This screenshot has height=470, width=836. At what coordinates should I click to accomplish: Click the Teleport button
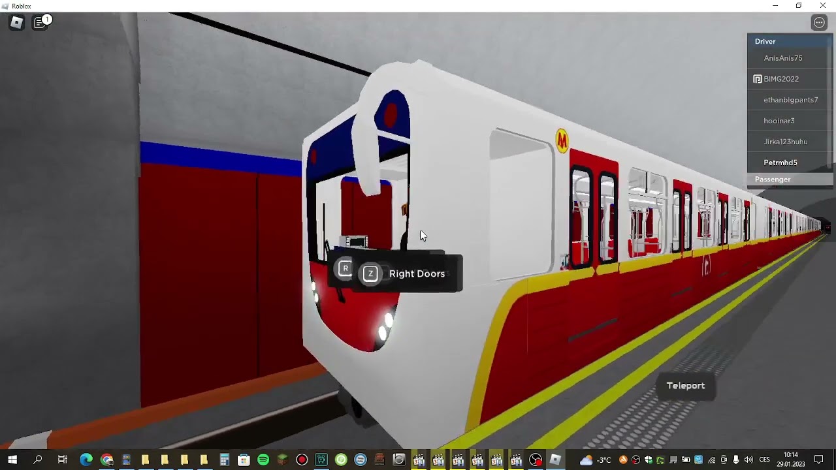tap(686, 386)
